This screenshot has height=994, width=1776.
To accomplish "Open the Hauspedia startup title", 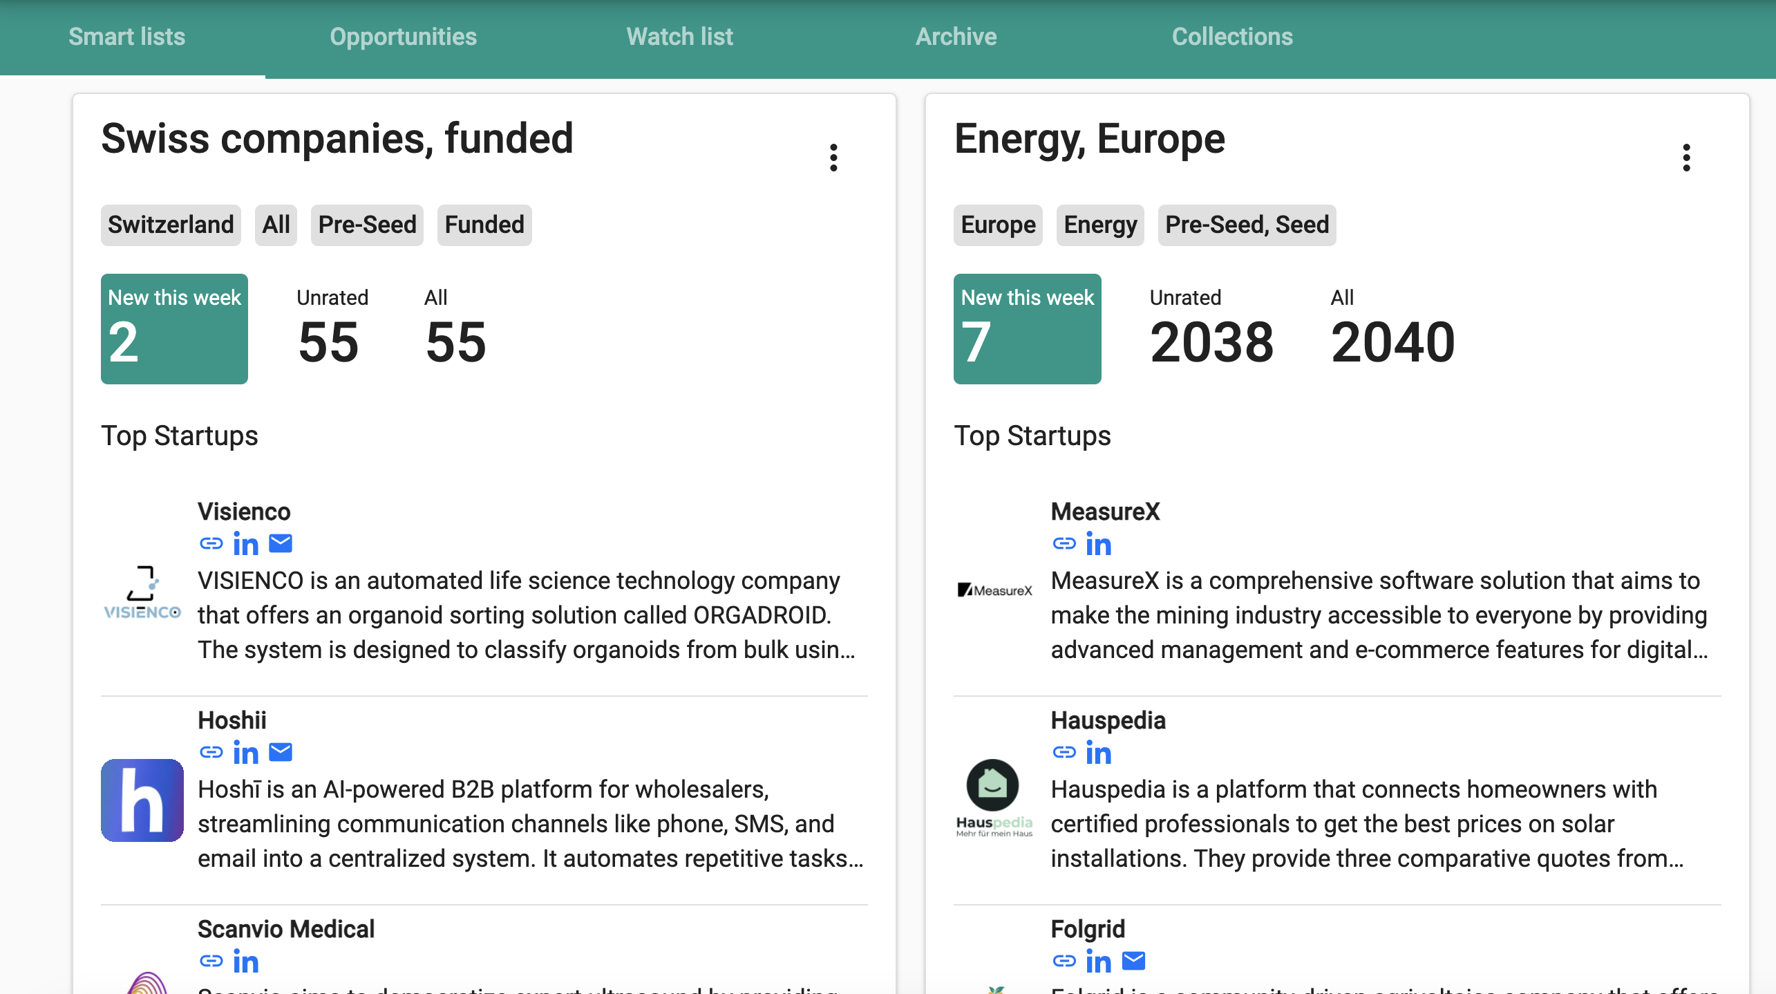I will (x=1108, y=720).
